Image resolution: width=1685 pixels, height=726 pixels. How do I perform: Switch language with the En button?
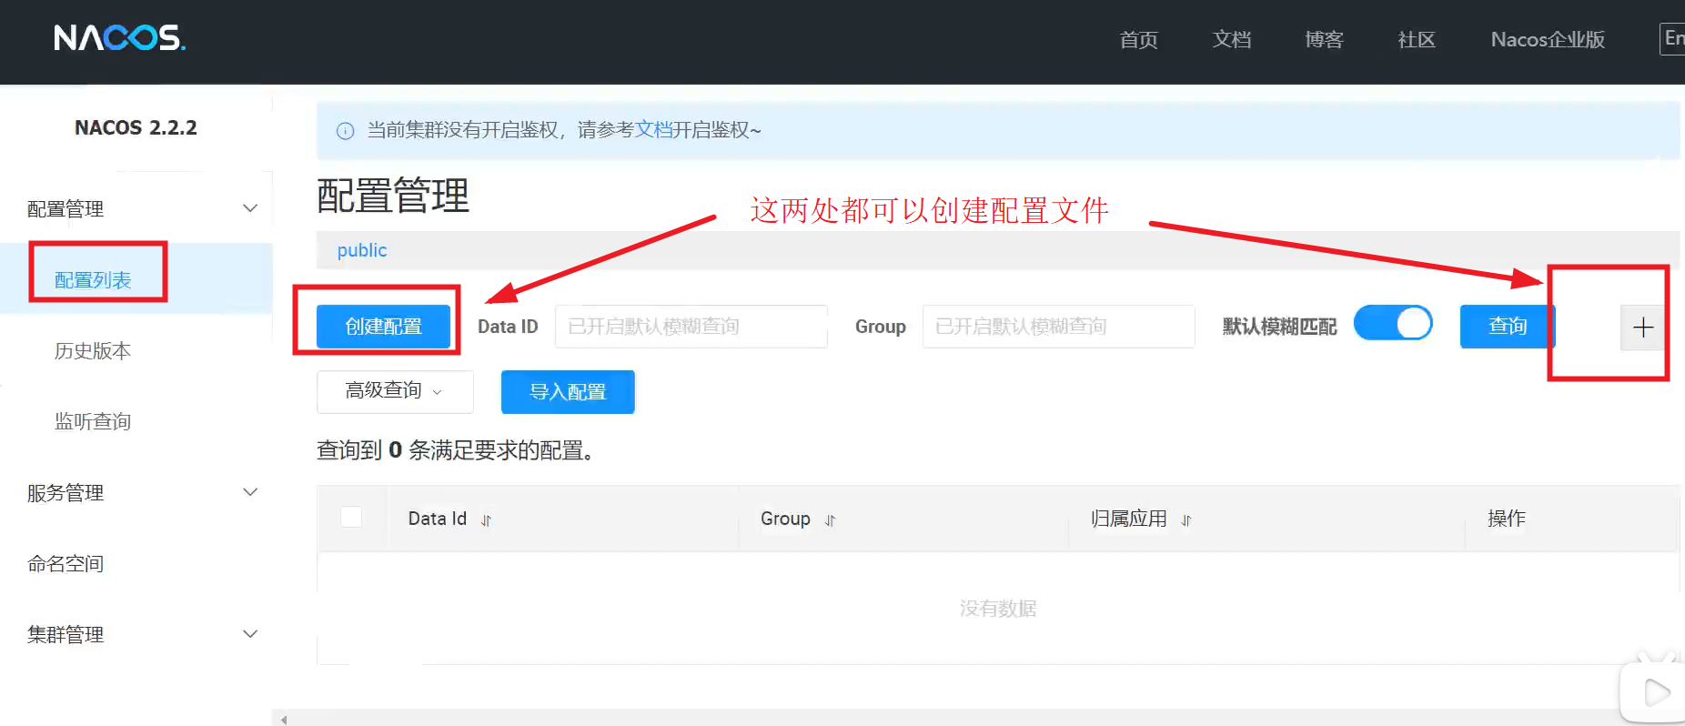coord(1672,38)
